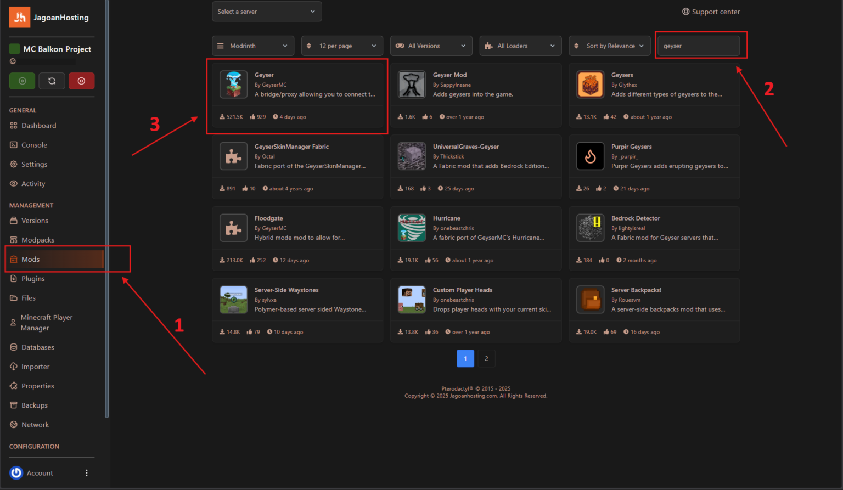Open Console in the sidebar
The width and height of the screenshot is (843, 490).
point(34,145)
